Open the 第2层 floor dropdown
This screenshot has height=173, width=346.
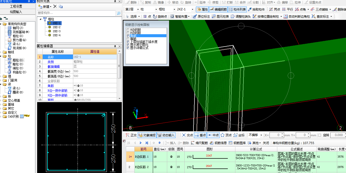tap(138, 10)
